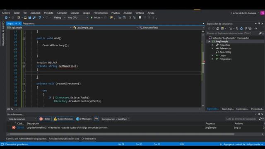Click the CS0161 error code link
Image resolution: width=265 pixels, height=149 pixels.
(x=20, y=128)
